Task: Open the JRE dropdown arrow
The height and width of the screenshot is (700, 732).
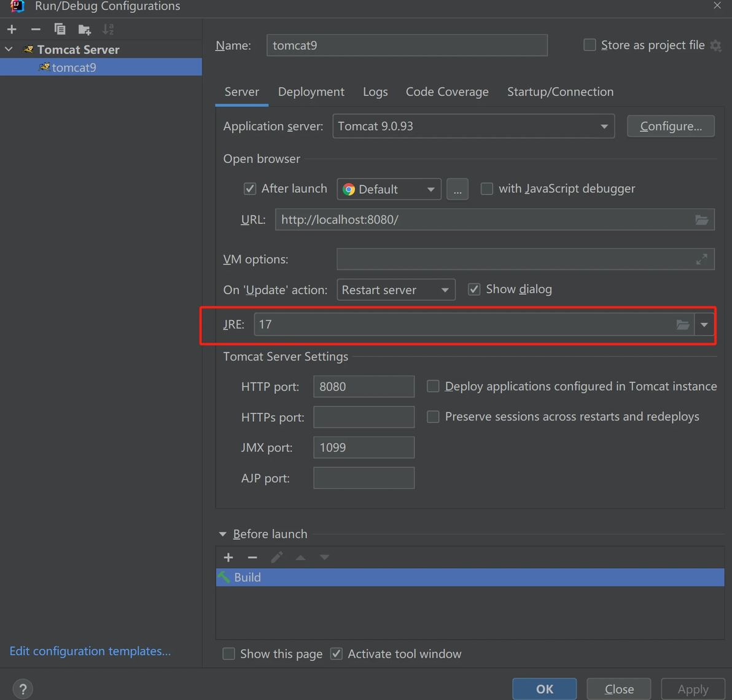Action: click(x=704, y=324)
